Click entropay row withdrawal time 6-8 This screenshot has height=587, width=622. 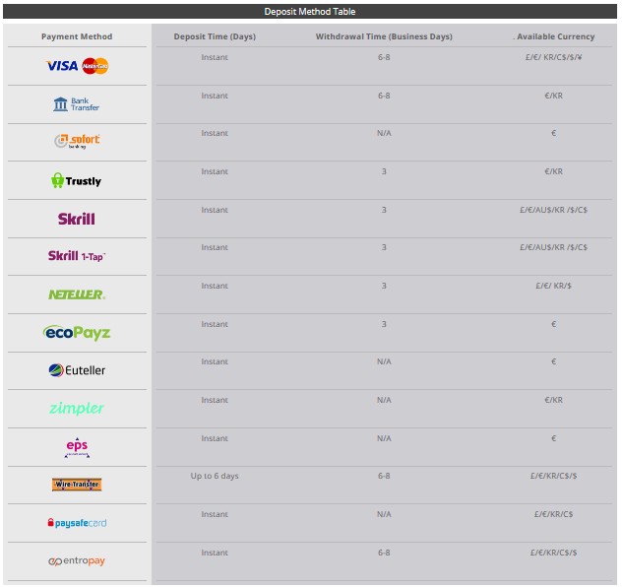click(x=384, y=553)
